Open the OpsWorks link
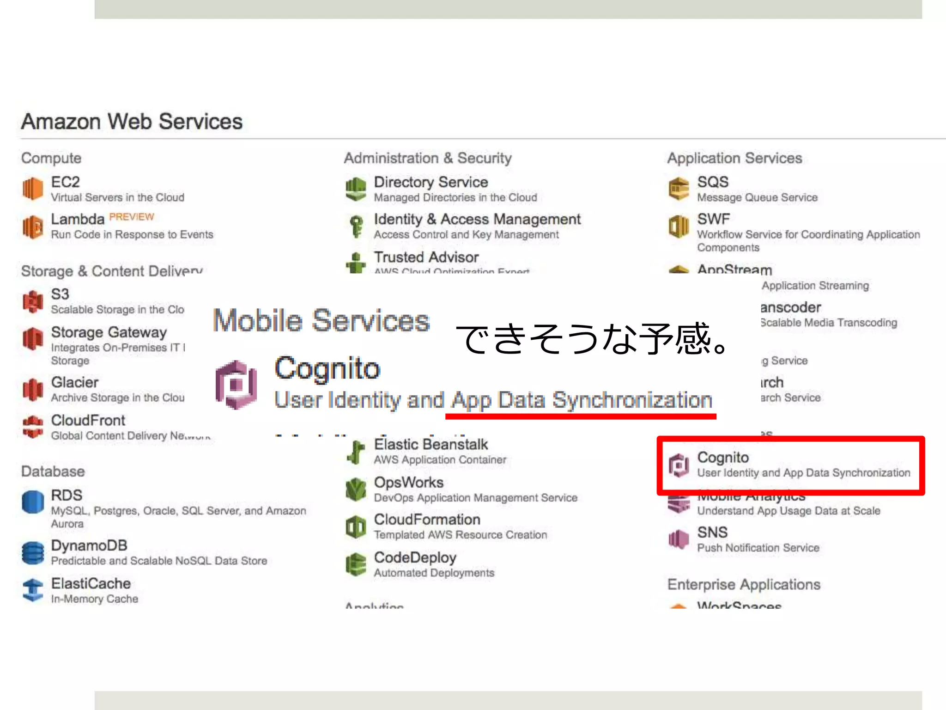 (408, 482)
